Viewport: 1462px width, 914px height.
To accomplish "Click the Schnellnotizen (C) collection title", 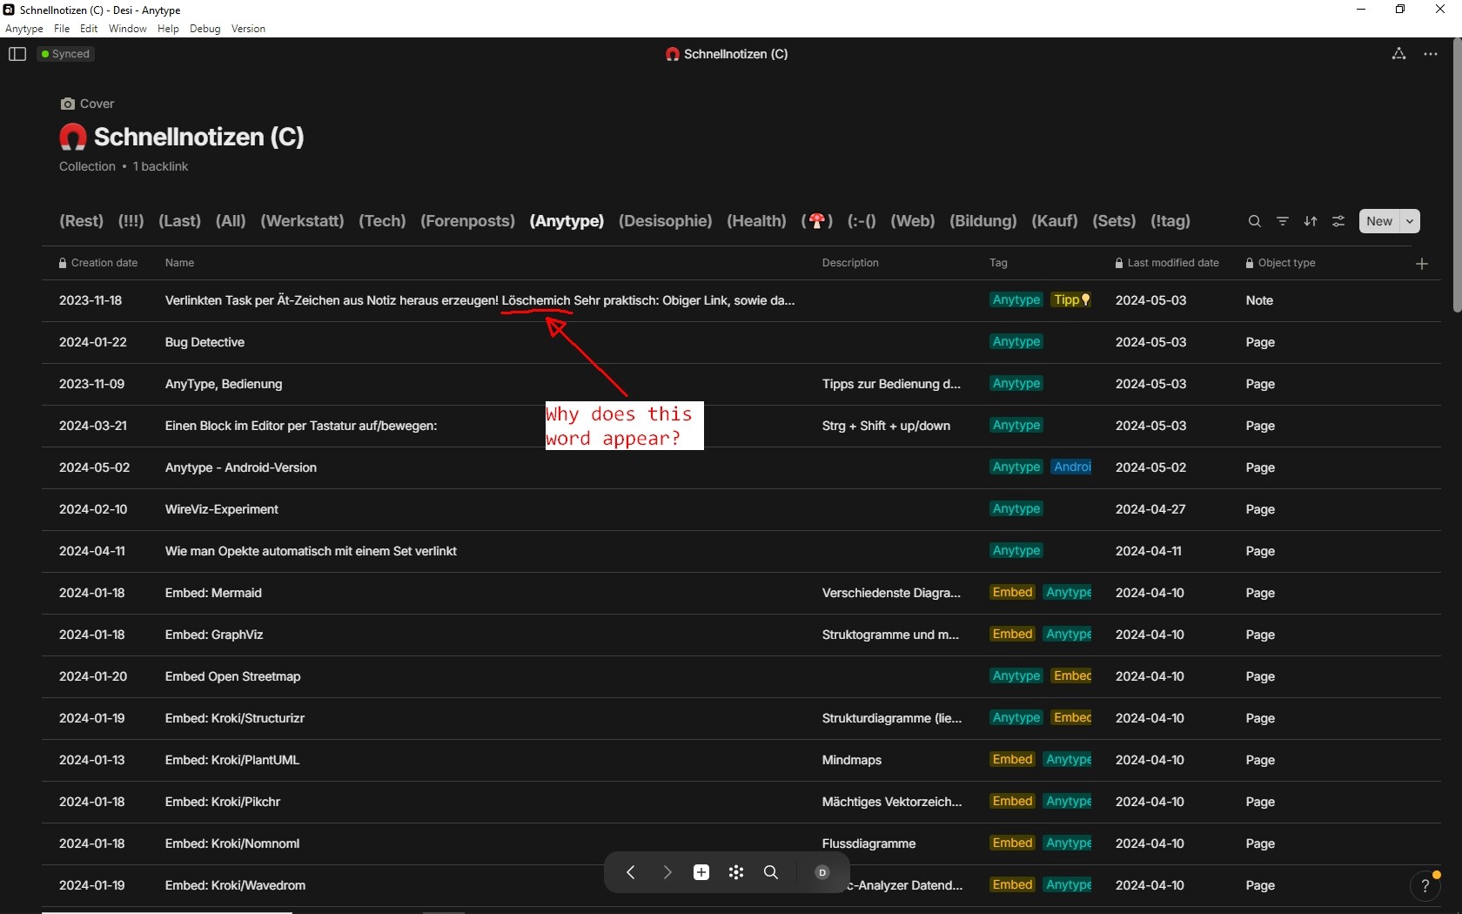I will 199,137.
